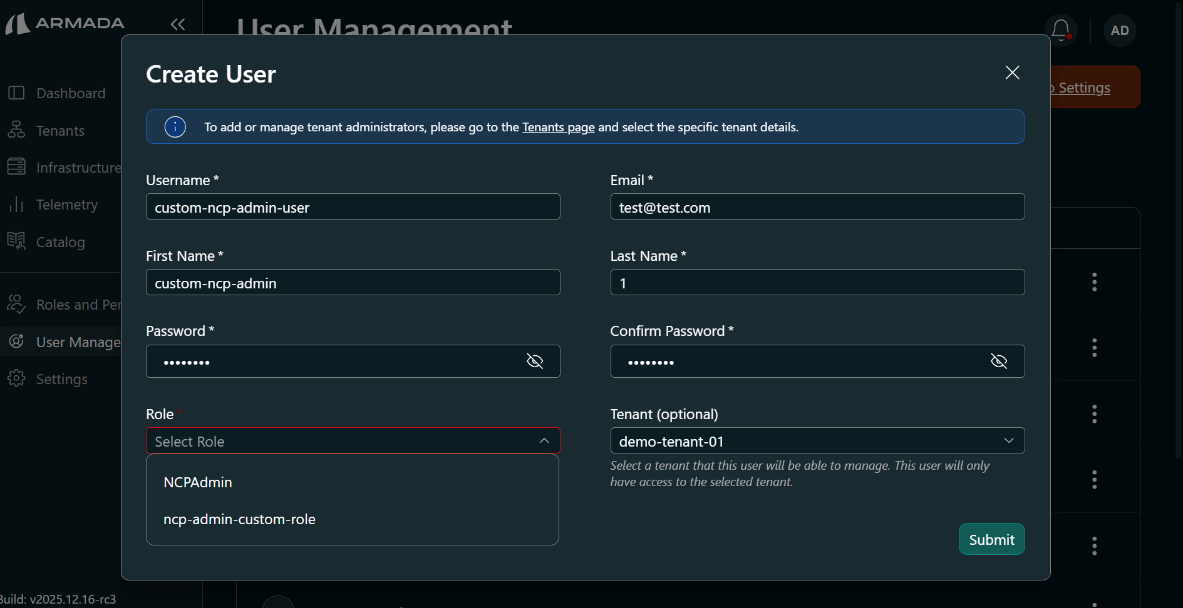Submit the Create User form
This screenshot has height=608, width=1183.
point(991,539)
